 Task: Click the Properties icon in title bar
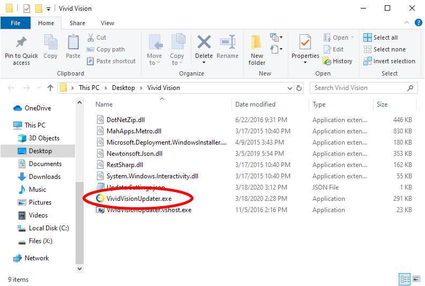pos(27,9)
